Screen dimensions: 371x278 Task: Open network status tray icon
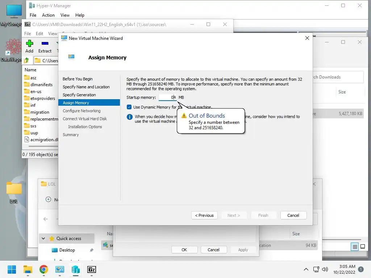tap(316, 269)
